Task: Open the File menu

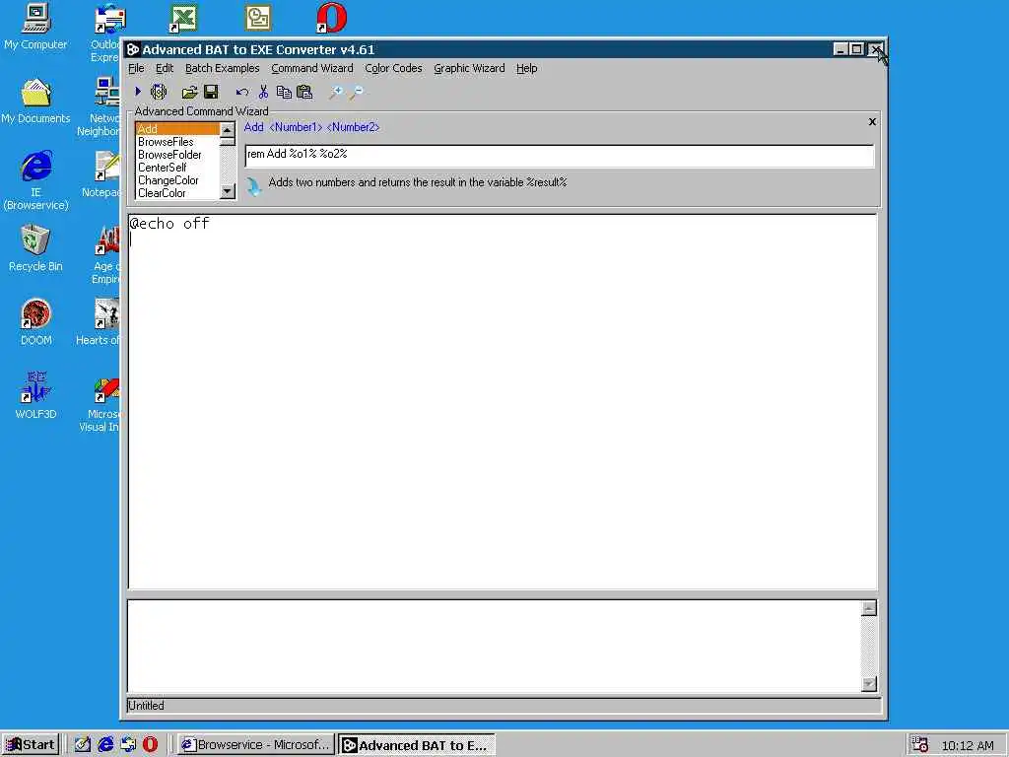Action: tap(136, 68)
